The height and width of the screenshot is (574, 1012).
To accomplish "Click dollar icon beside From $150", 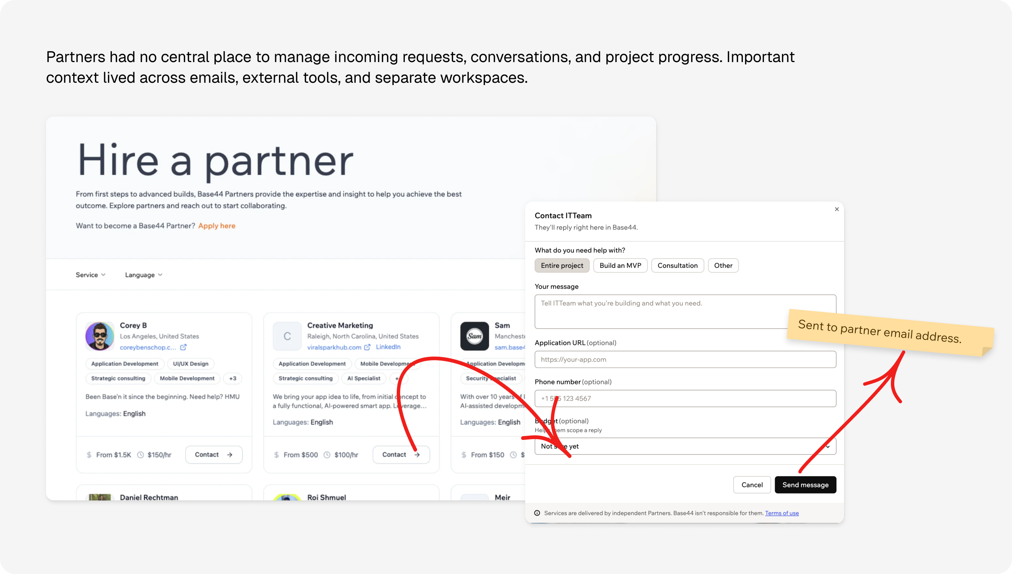I will pyautogui.click(x=464, y=454).
